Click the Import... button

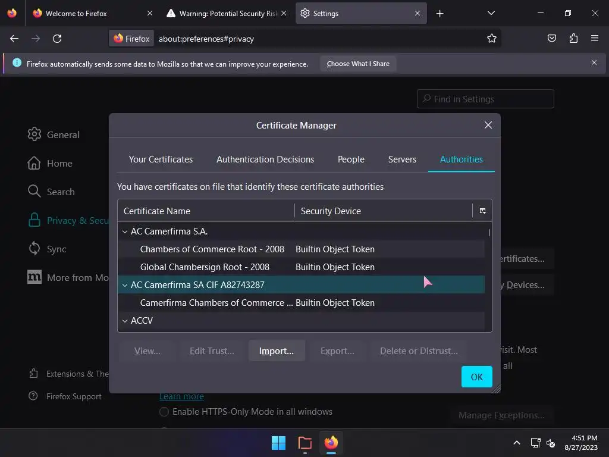pos(277,351)
